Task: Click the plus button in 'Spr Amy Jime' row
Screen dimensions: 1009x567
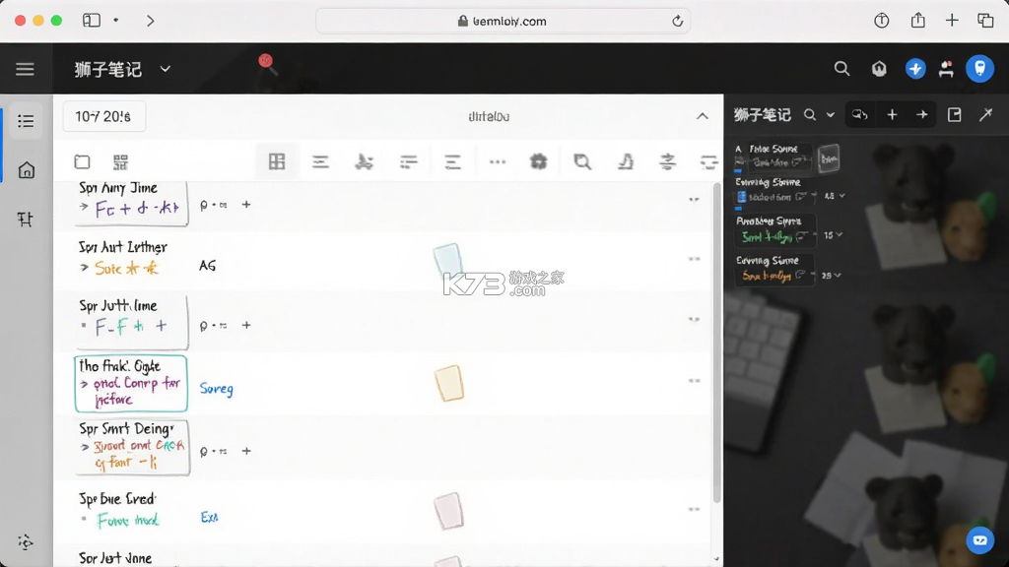Action: tap(246, 205)
